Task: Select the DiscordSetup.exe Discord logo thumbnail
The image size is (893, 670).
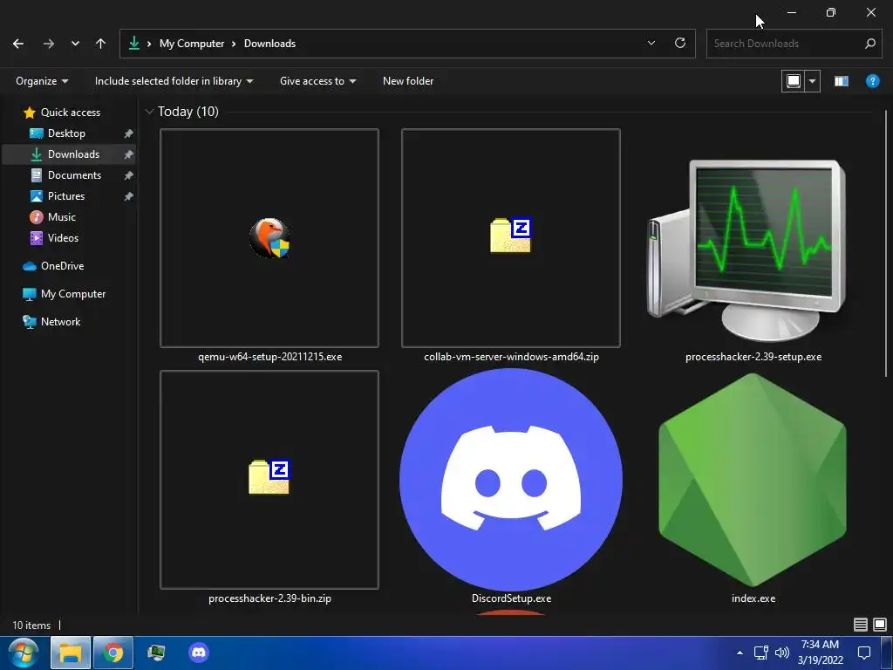Action: tap(511, 480)
